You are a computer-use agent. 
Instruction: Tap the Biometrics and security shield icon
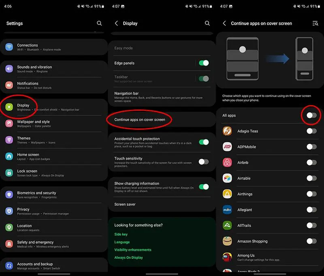point(9,195)
